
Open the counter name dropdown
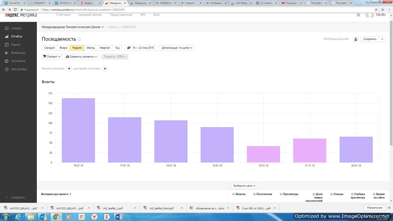73,27
